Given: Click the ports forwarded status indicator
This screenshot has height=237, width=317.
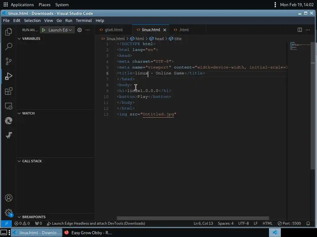Looking at the screenshot, I should pos(38,223).
